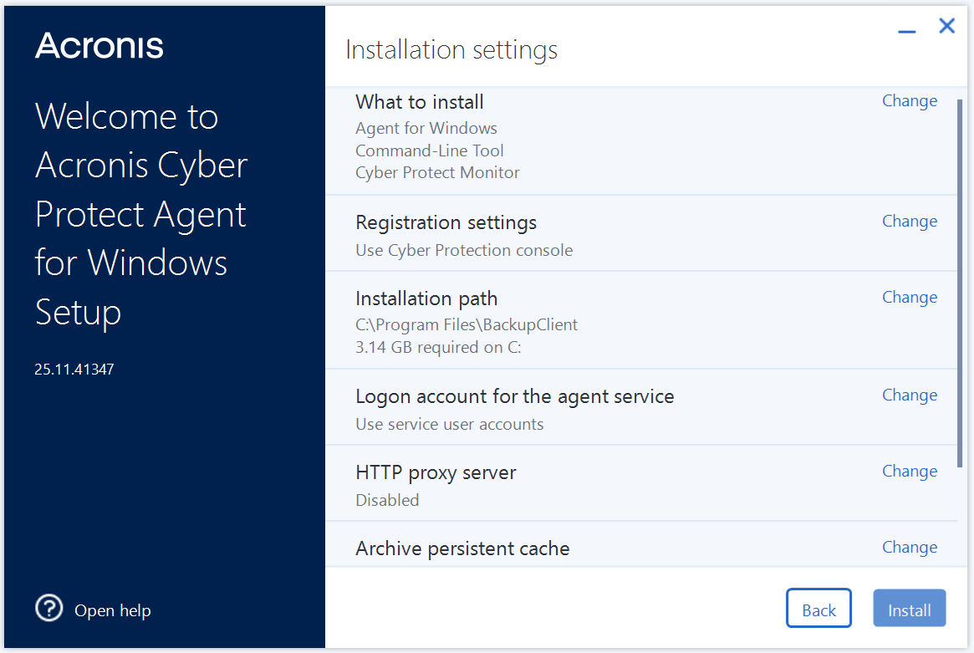The width and height of the screenshot is (974, 653).
Task: Change the agent service logon account
Action: [x=909, y=395]
